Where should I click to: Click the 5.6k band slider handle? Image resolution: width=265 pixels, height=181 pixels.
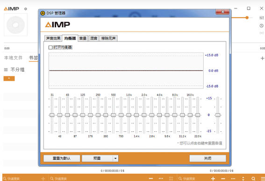167,115
